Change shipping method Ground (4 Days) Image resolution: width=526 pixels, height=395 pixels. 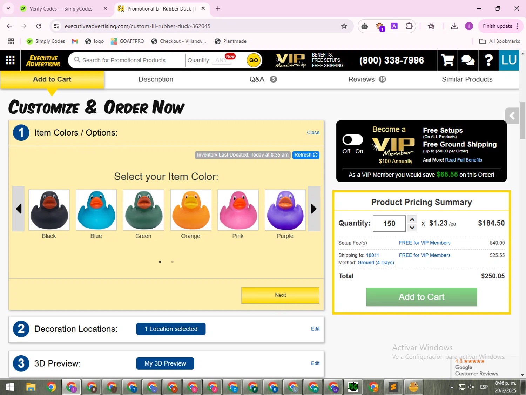[376, 263]
